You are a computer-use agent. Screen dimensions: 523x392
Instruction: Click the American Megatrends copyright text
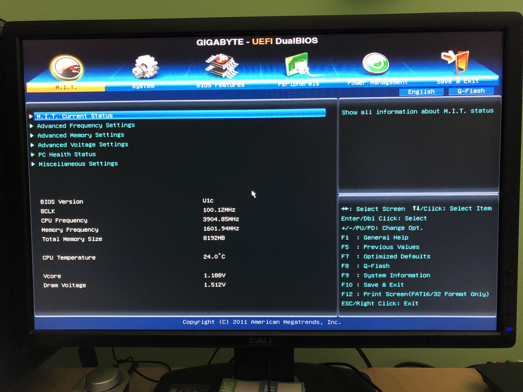coord(262,322)
